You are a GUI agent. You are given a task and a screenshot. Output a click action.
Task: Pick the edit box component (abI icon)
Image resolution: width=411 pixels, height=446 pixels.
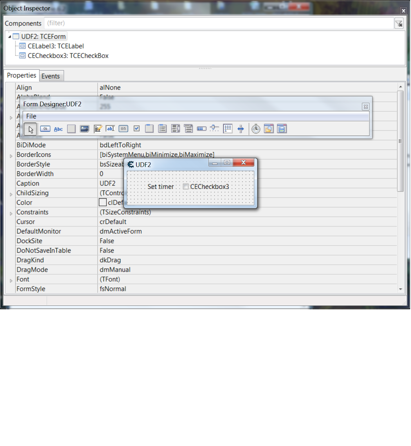(x=111, y=129)
